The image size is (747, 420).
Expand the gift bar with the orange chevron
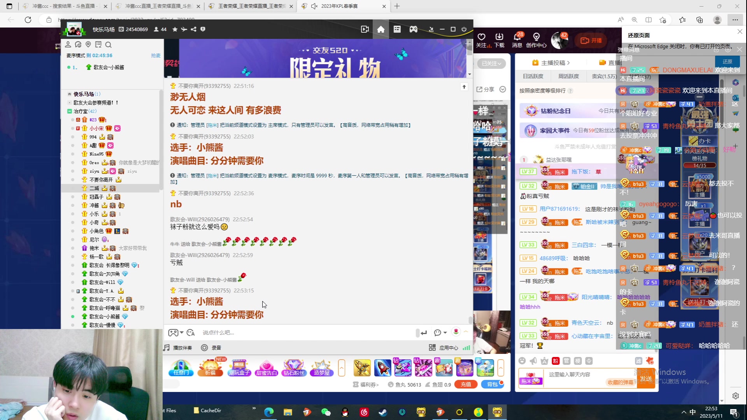[342, 367]
